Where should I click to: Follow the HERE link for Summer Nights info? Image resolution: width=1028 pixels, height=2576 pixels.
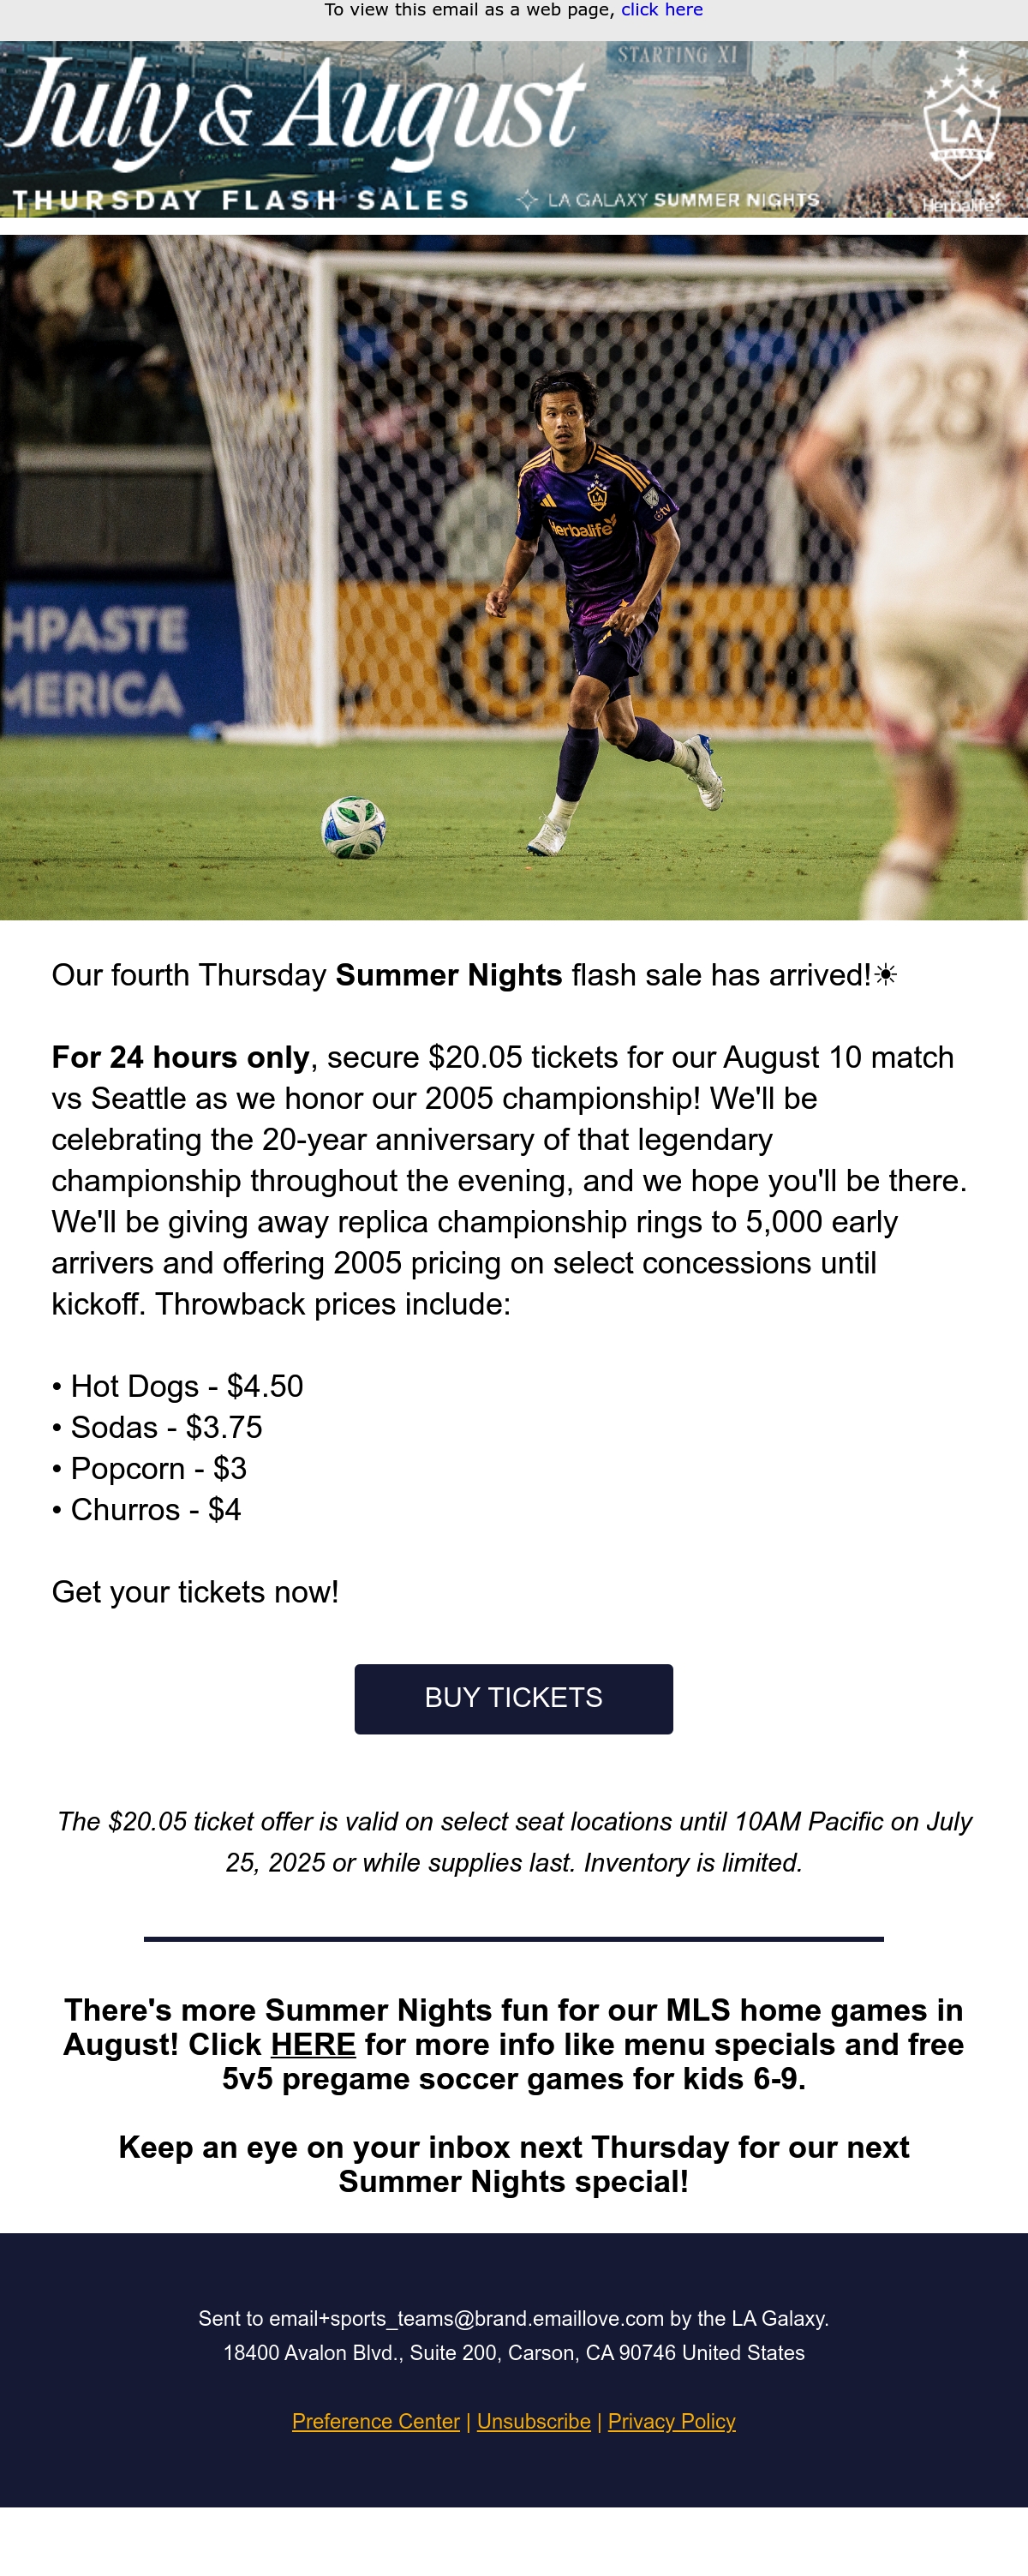point(313,2044)
